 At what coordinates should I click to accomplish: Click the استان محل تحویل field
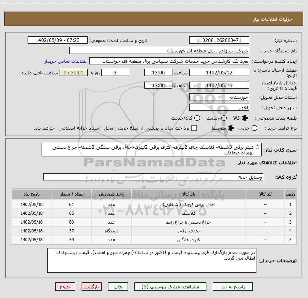pos(219,97)
